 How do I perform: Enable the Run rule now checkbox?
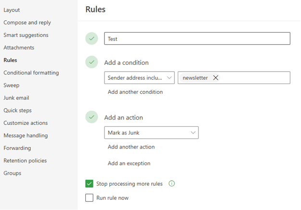(x=89, y=198)
